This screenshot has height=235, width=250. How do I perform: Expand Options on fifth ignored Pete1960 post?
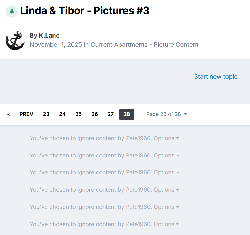coord(166,207)
